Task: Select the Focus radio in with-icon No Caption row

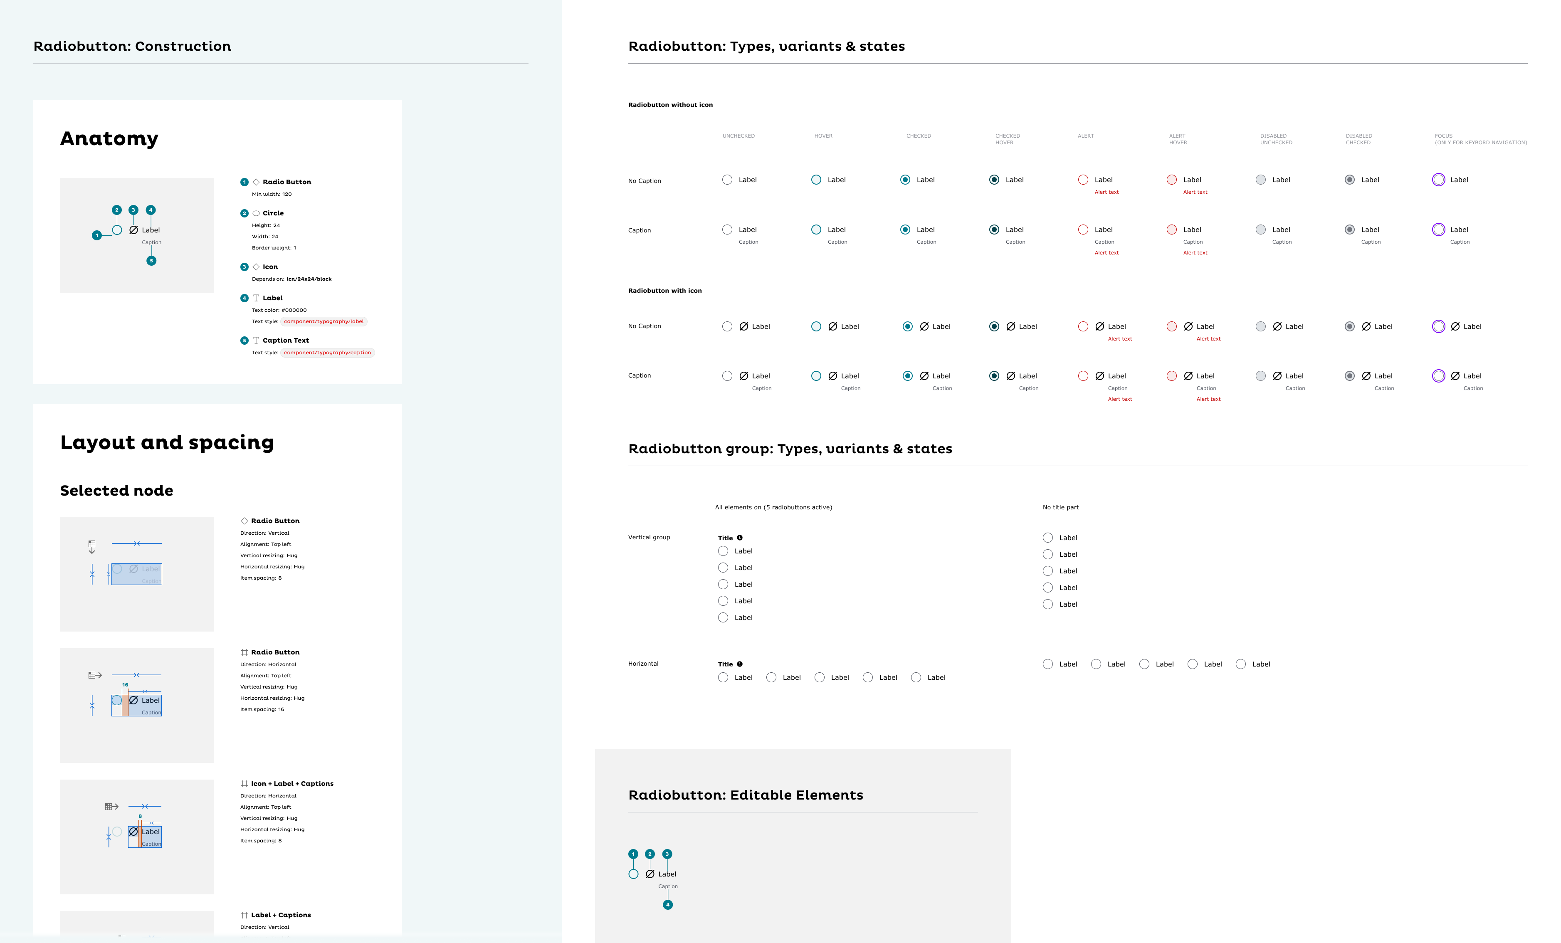Action: [x=1439, y=327]
